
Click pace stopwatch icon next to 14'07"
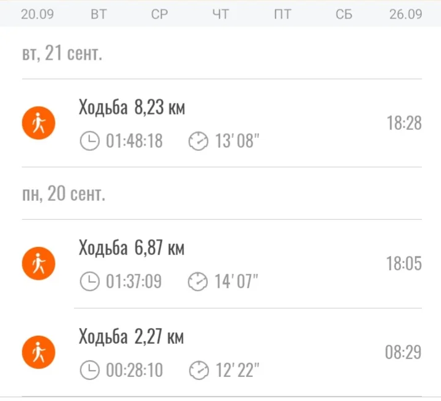pyautogui.click(x=198, y=282)
